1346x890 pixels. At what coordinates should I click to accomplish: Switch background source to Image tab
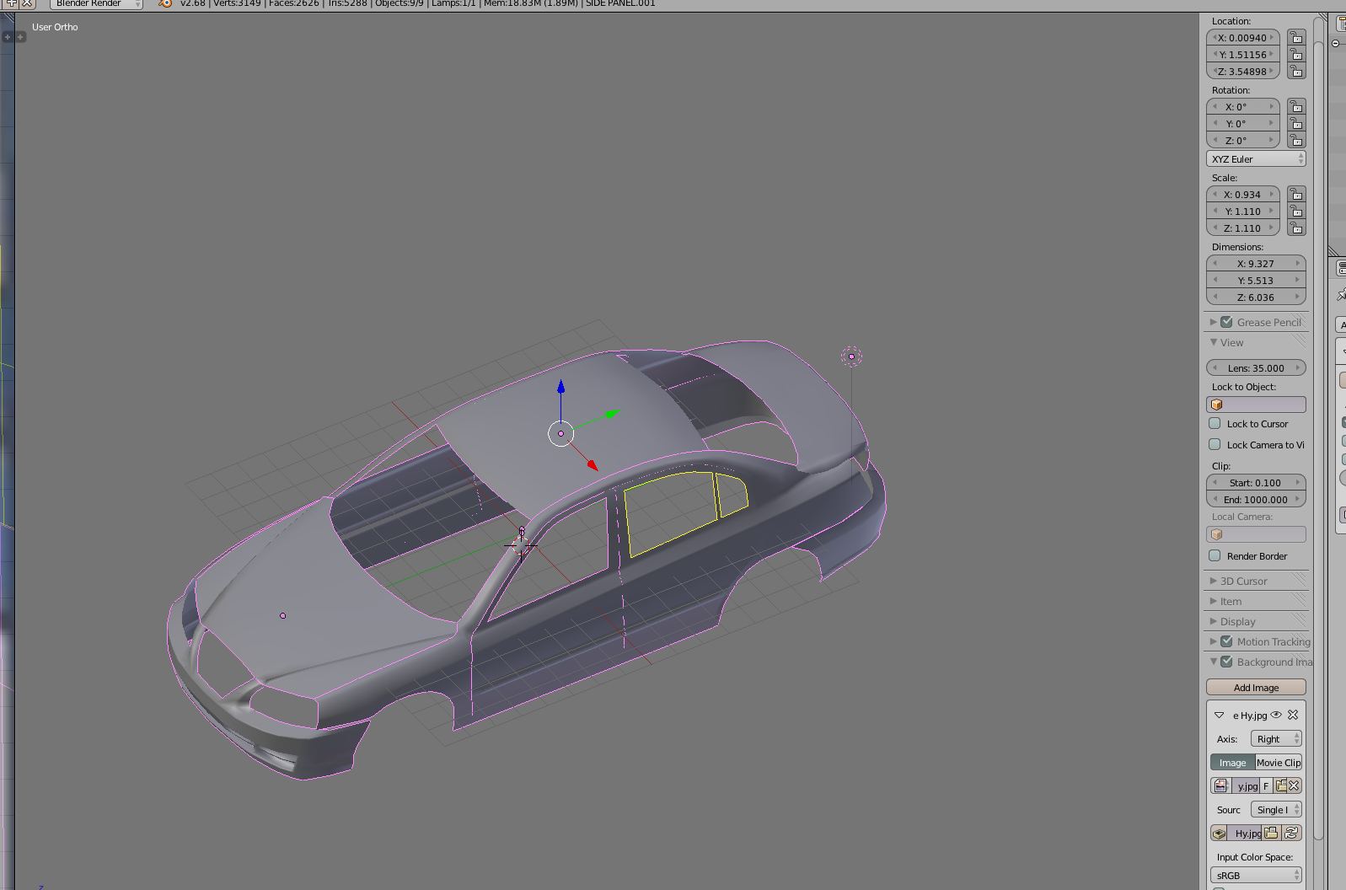1232,763
